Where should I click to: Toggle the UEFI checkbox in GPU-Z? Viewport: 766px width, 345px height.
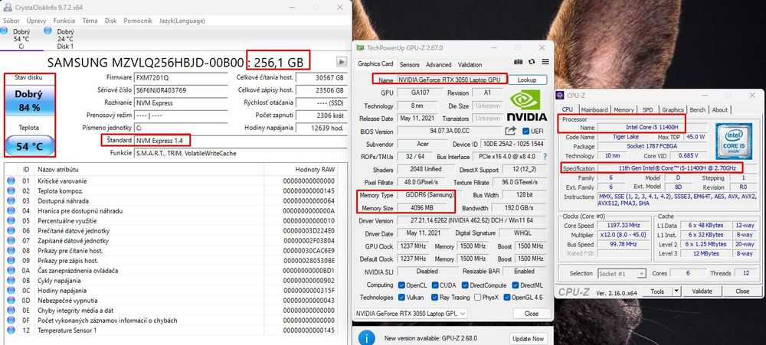click(525, 131)
